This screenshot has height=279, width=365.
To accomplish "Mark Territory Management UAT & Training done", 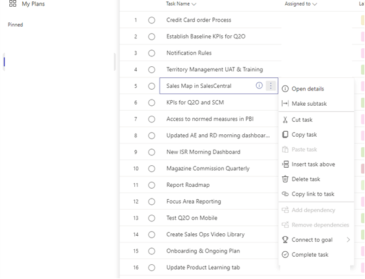I will [152, 69].
